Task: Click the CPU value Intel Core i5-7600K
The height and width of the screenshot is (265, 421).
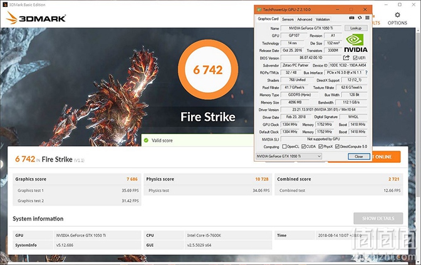Action: (x=204, y=235)
